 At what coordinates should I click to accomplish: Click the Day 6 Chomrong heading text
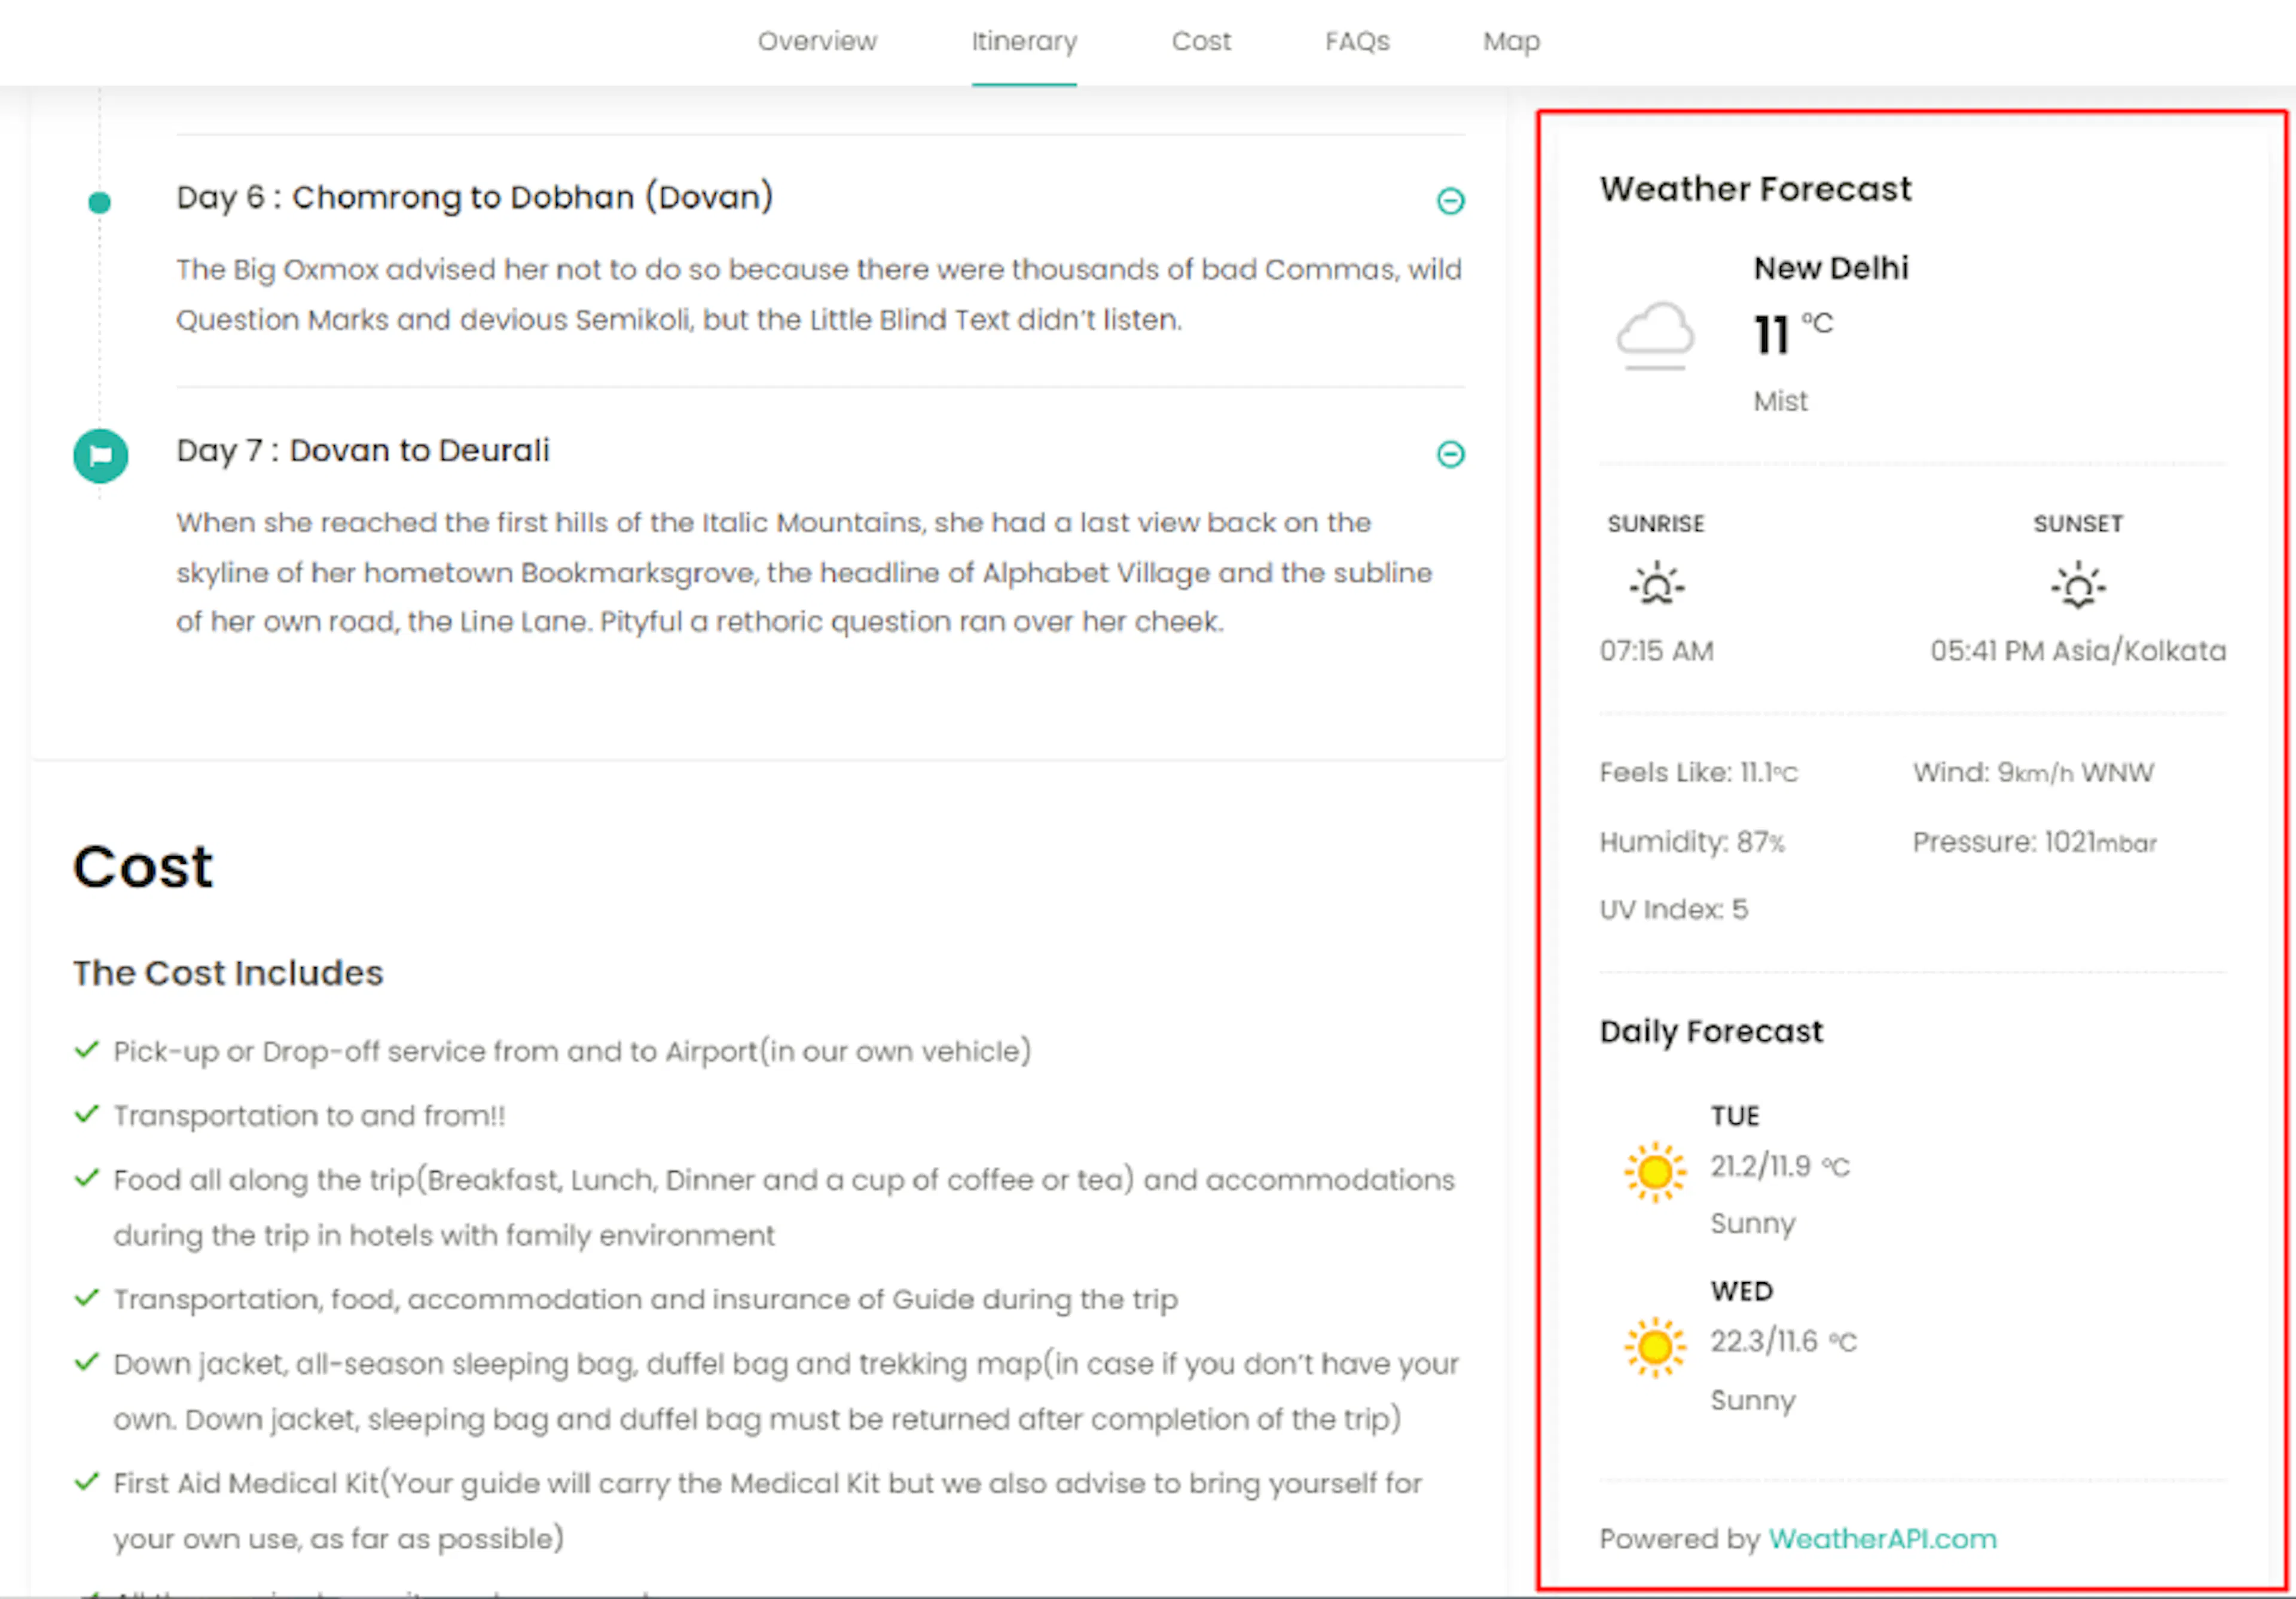click(475, 197)
